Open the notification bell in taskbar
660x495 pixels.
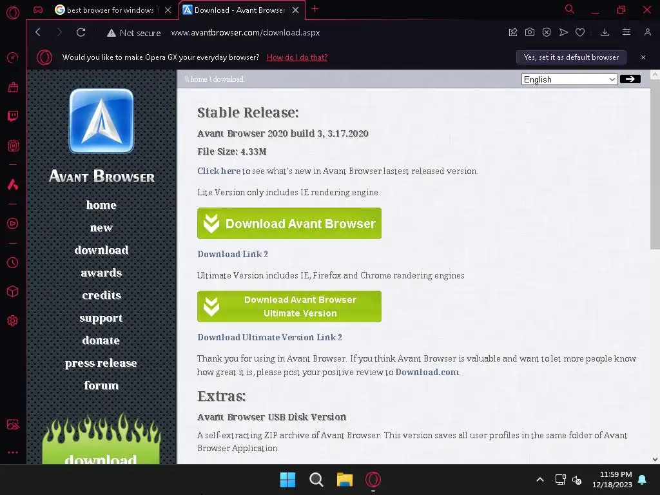point(643,480)
